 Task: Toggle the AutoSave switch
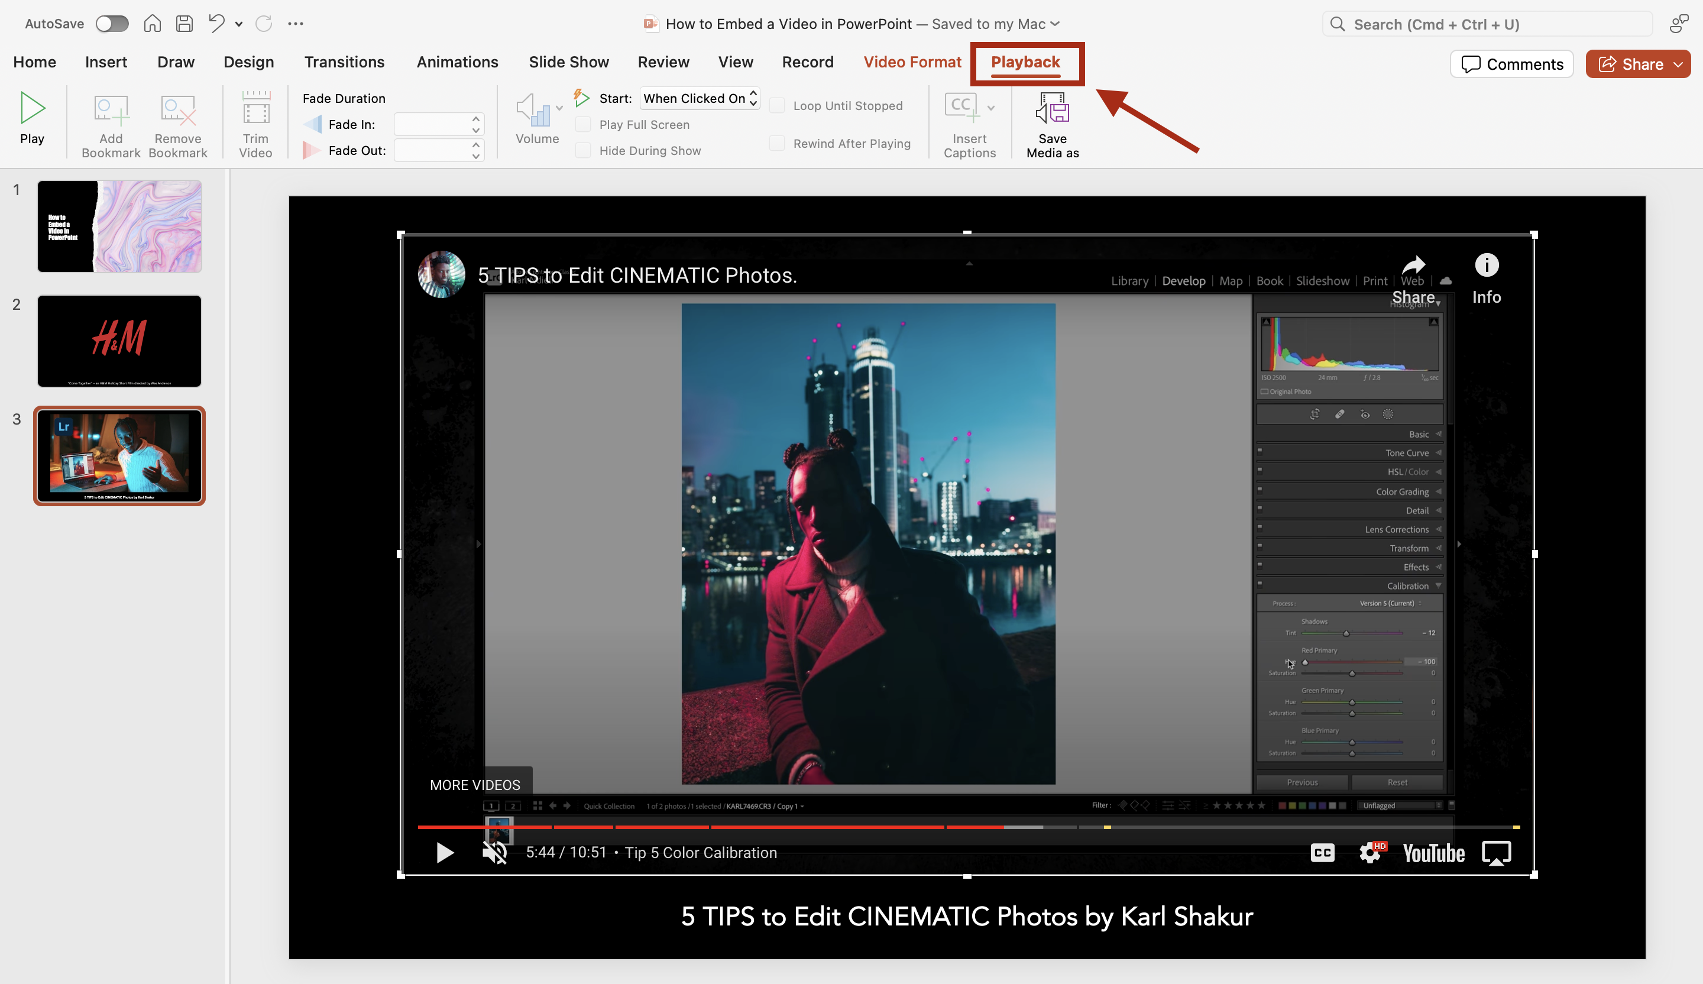click(x=112, y=24)
